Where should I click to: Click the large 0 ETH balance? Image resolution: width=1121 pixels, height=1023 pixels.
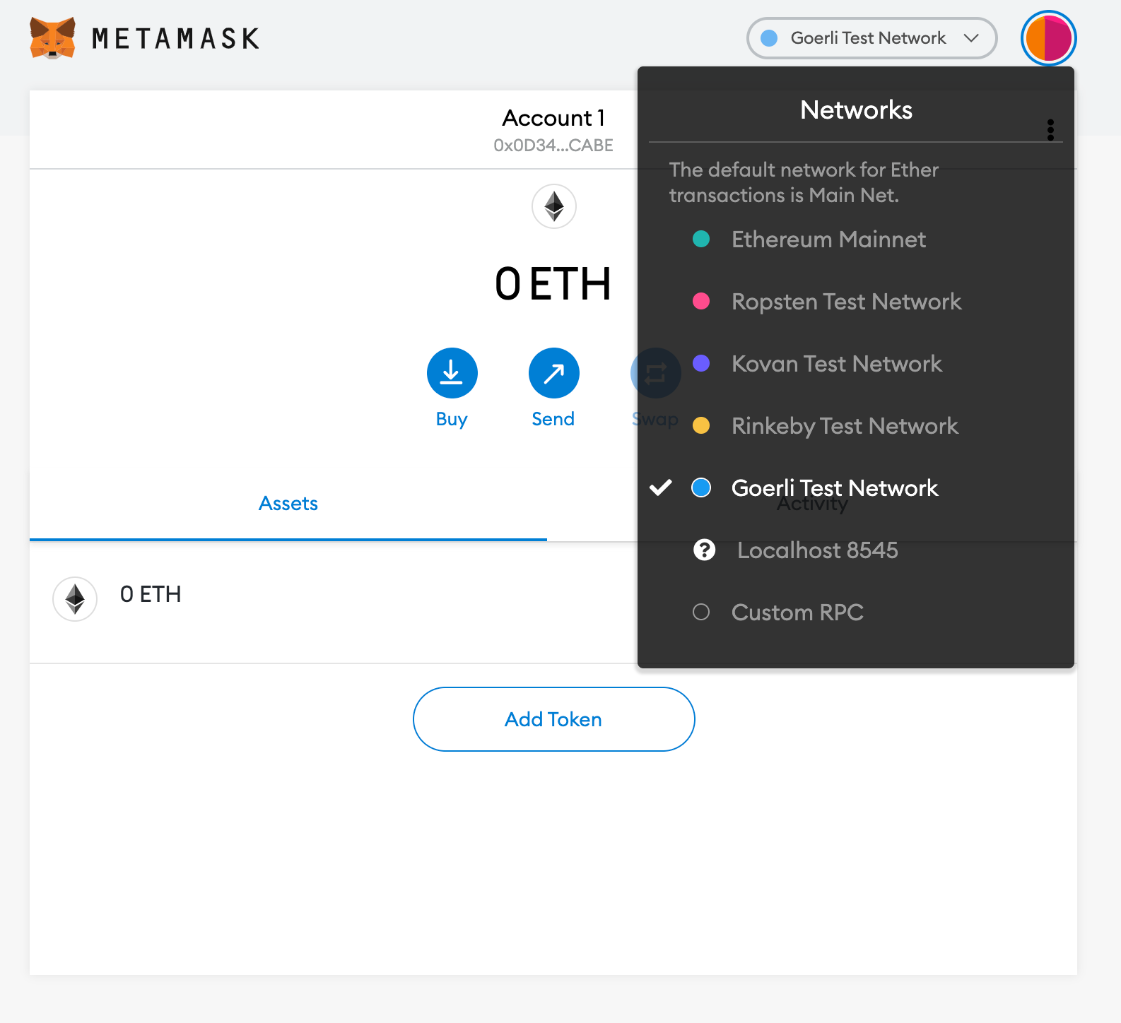553,284
